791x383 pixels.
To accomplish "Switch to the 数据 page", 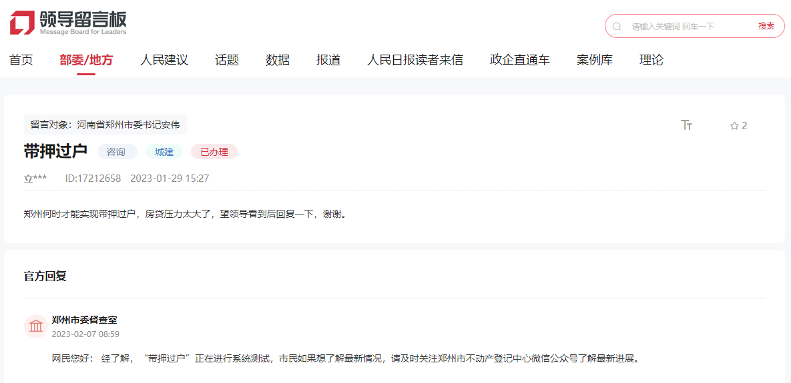I will point(278,60).
